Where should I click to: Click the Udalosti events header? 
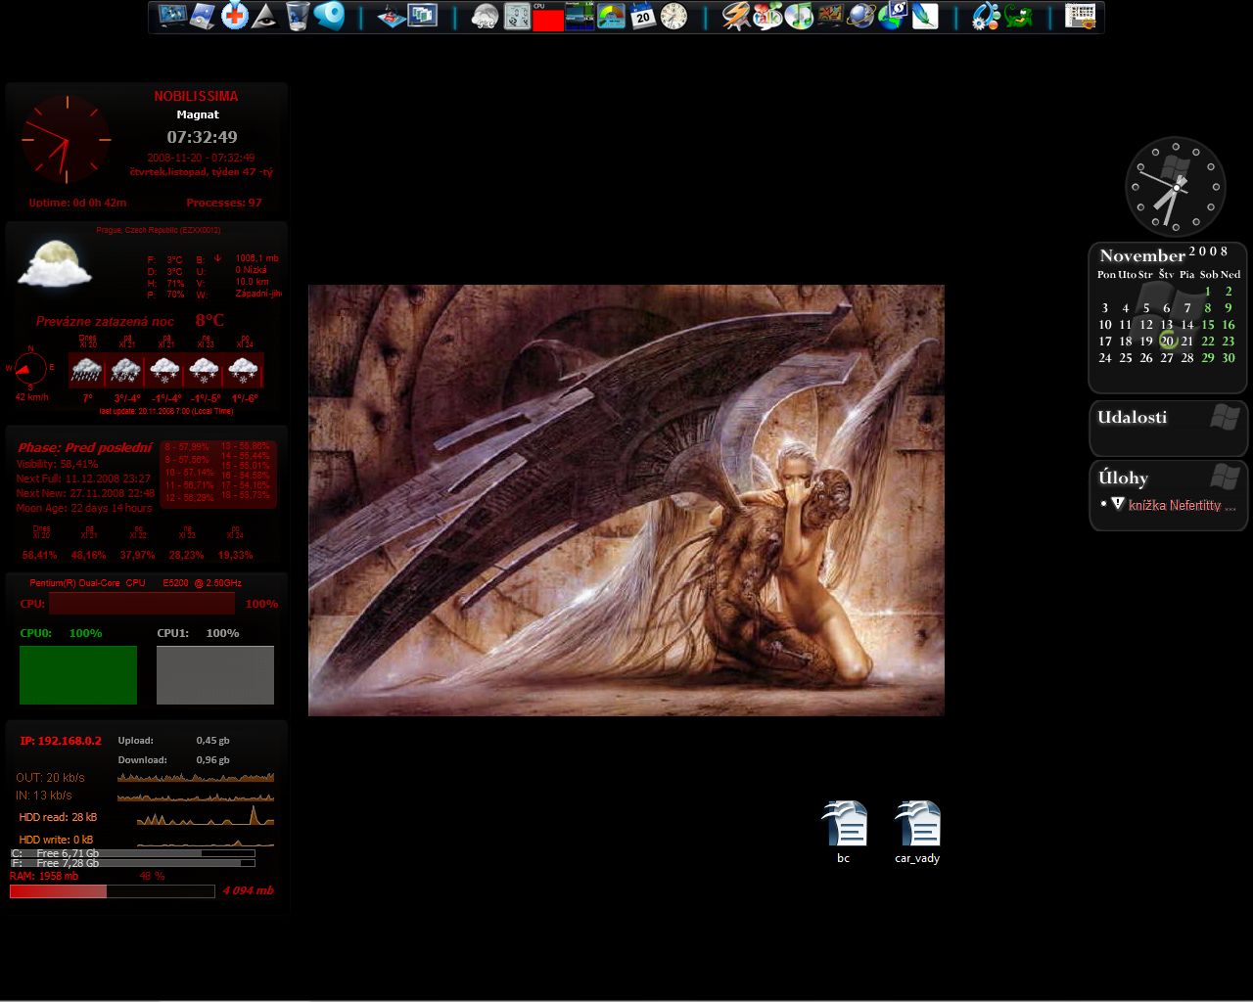point(1132,418)
